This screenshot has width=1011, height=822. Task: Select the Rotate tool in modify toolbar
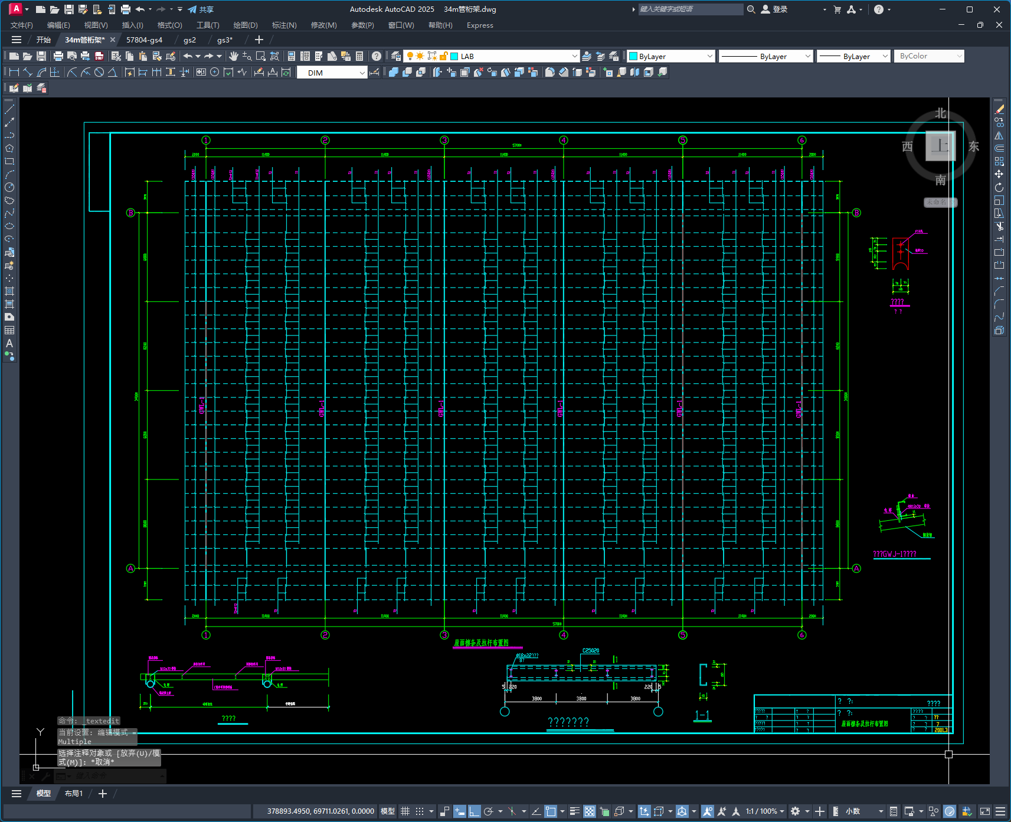[x=999, y=187]
